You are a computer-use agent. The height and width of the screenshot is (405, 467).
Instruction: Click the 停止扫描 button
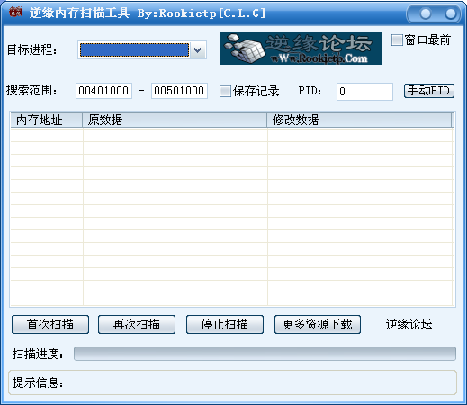225,324
